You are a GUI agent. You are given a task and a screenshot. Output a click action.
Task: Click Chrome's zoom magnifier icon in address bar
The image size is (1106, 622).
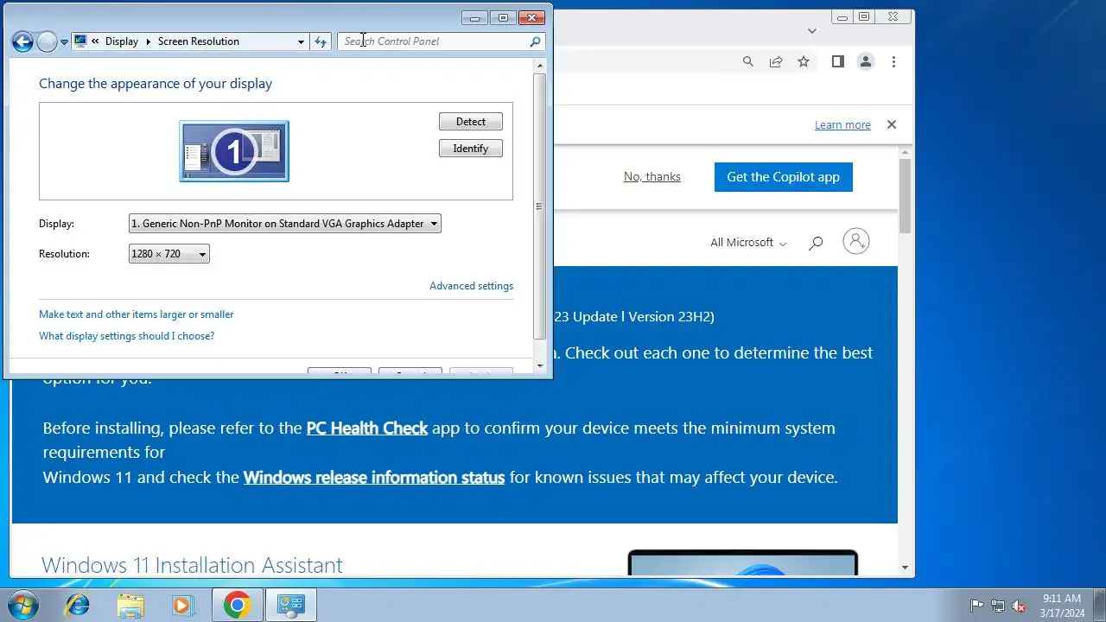748,61
